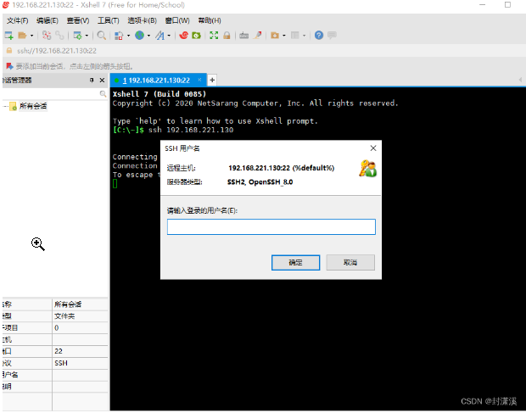
Task: Click the session manager search field
Action: coord(54,94)
